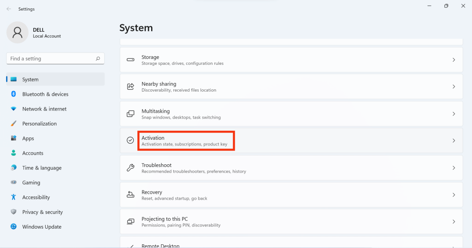Click the Storage drive icon
The image size is (472, 248).
[x=130, y=60]
